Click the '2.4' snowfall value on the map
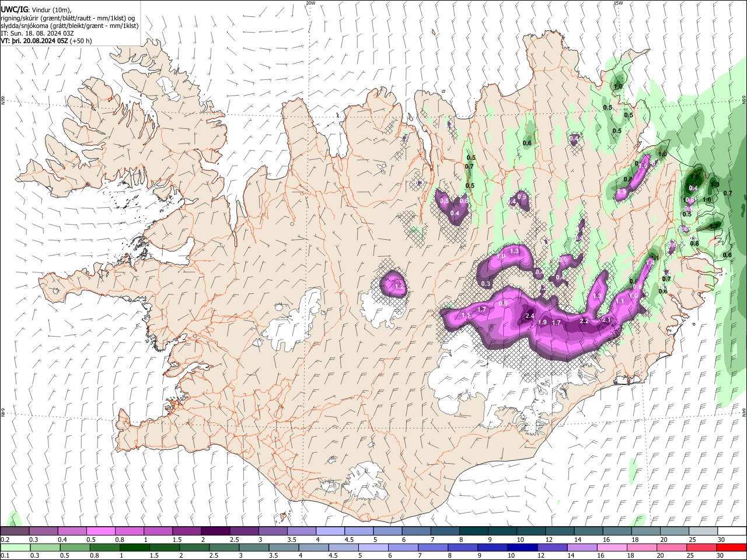This screenshot has height=560, width=747. 530,316
